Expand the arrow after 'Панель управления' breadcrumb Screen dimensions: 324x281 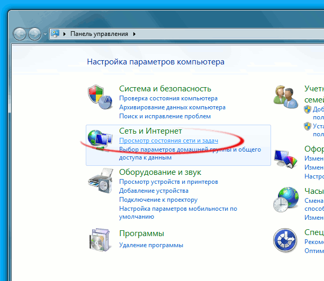(134, 34)
